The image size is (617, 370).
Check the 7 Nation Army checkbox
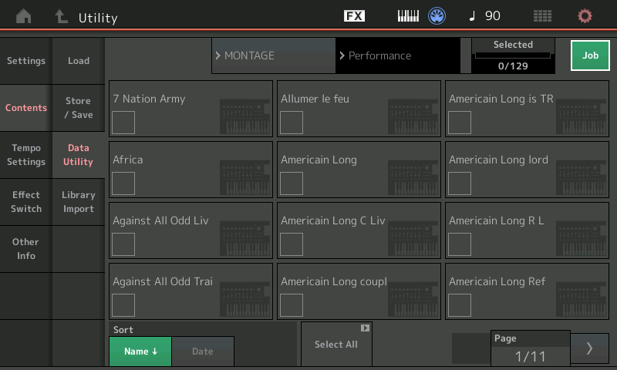(x=123, y=123)
